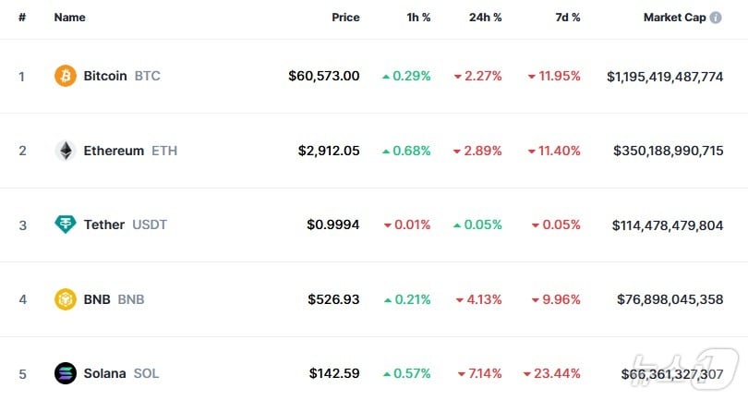748x401 pixels.
Task: Click the Bitcoin orange logo icon
Action: [66, 76]
